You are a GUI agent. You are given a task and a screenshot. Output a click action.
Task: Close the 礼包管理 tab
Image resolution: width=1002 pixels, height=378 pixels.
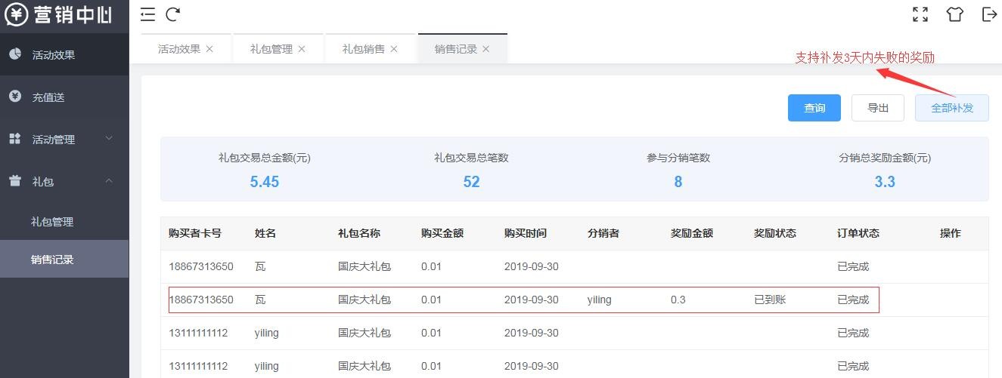coord(302,49)
